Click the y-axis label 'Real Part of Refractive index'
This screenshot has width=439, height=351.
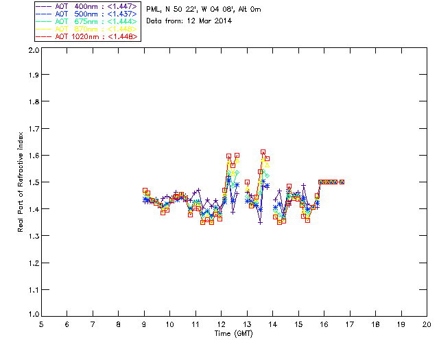pyautogui.click(x=20, y=182)
